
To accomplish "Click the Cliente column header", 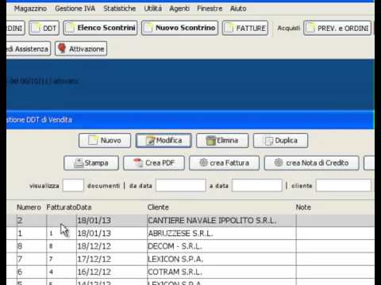I will (158, 207).
